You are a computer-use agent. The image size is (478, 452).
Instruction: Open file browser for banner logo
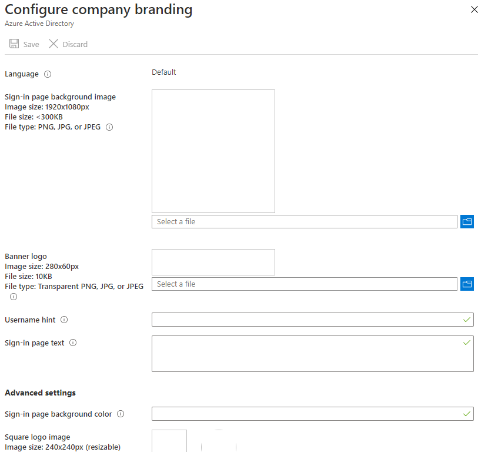tap(467, 284)
